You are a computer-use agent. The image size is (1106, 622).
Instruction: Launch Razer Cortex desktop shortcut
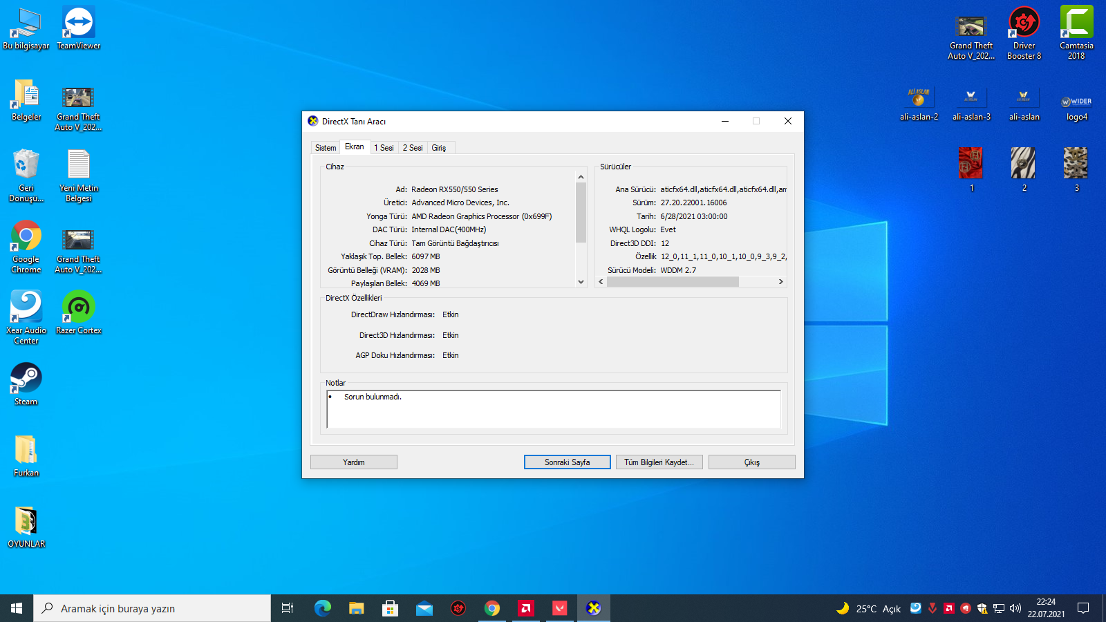[x=78, y=312]
